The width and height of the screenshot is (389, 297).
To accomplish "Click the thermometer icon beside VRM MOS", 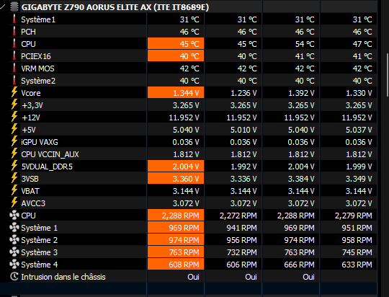I will coord(14,68).
